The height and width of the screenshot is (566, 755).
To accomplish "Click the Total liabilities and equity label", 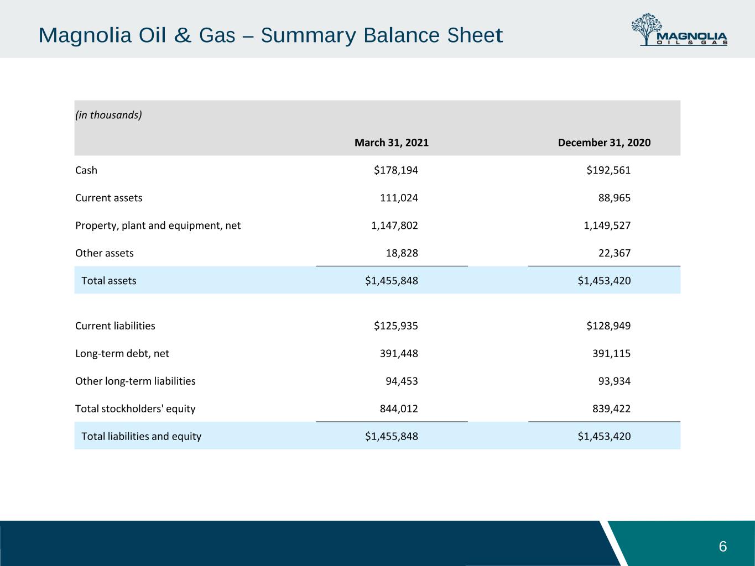I will 142,436.
